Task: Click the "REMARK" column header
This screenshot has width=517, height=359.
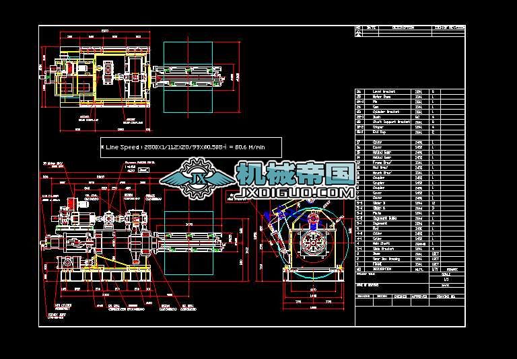Action: point(452,269)
